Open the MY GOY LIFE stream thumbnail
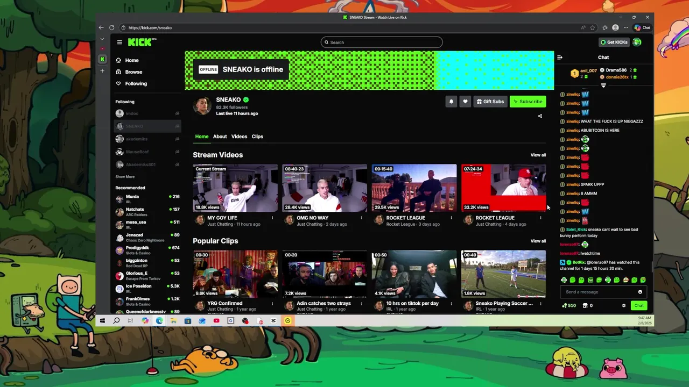This screenshot has height=387, width=689. [235, 188]
